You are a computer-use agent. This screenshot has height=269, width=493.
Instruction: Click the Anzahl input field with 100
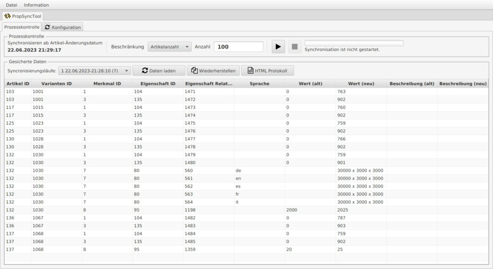[238, 47]
